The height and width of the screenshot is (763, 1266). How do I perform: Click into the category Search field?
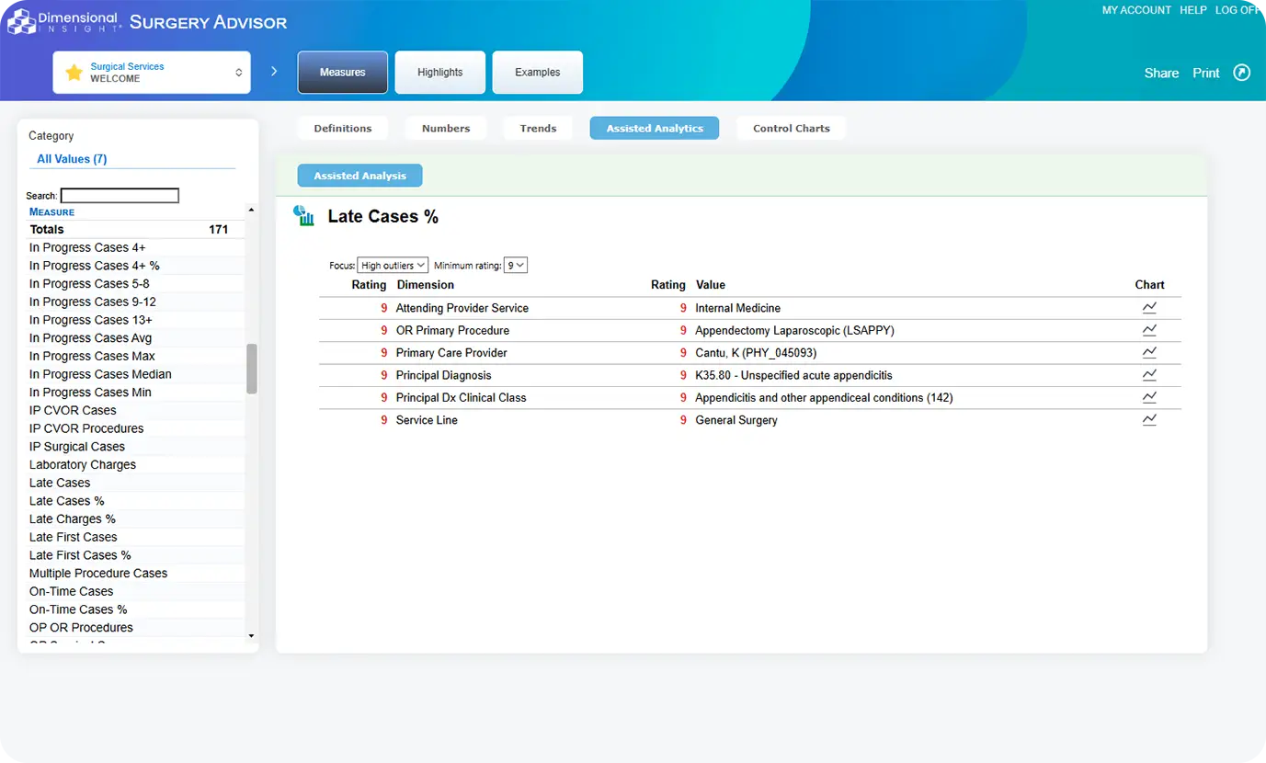coord(120,196)
